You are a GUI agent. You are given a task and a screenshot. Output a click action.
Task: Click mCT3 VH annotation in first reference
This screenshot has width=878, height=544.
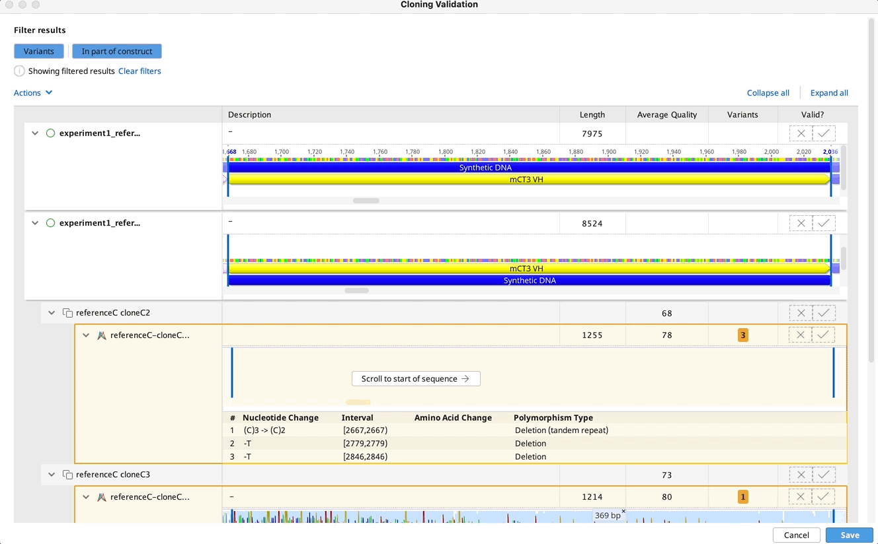[528, 179]
